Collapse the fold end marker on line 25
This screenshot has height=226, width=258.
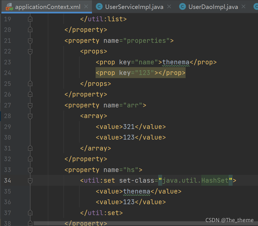(x=30, y=84)
